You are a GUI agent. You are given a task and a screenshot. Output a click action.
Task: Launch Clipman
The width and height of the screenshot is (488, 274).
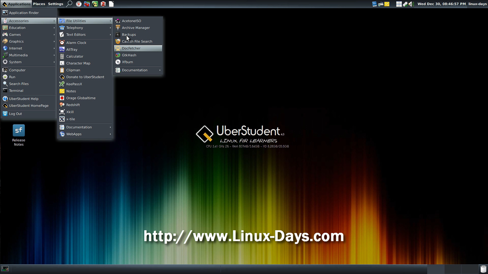click(x=85, y=70)
